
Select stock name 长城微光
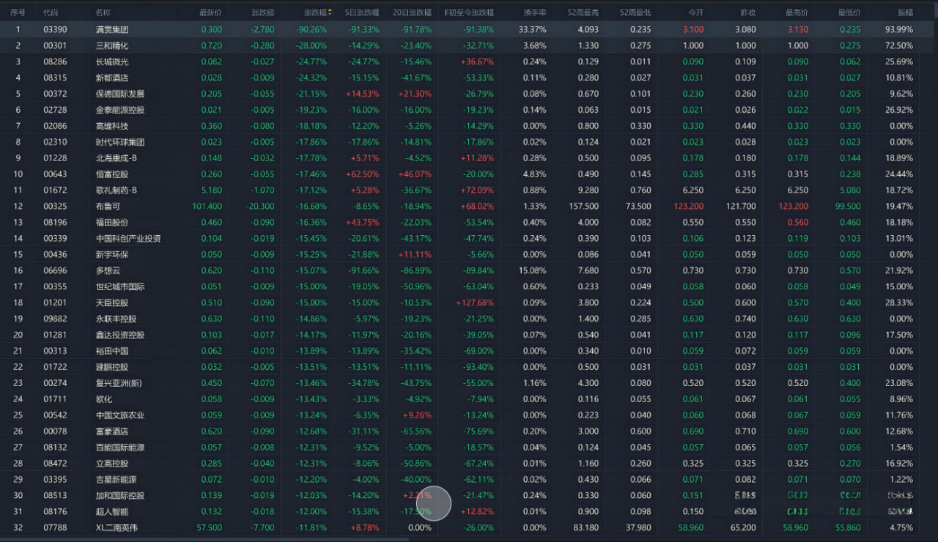(112, 62)
